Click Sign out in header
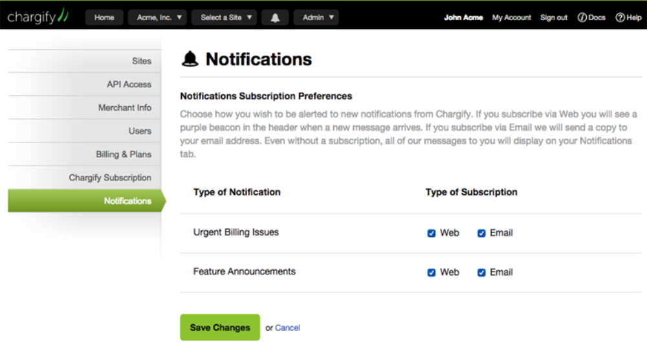Screen dimensions: 647x354 554,17
